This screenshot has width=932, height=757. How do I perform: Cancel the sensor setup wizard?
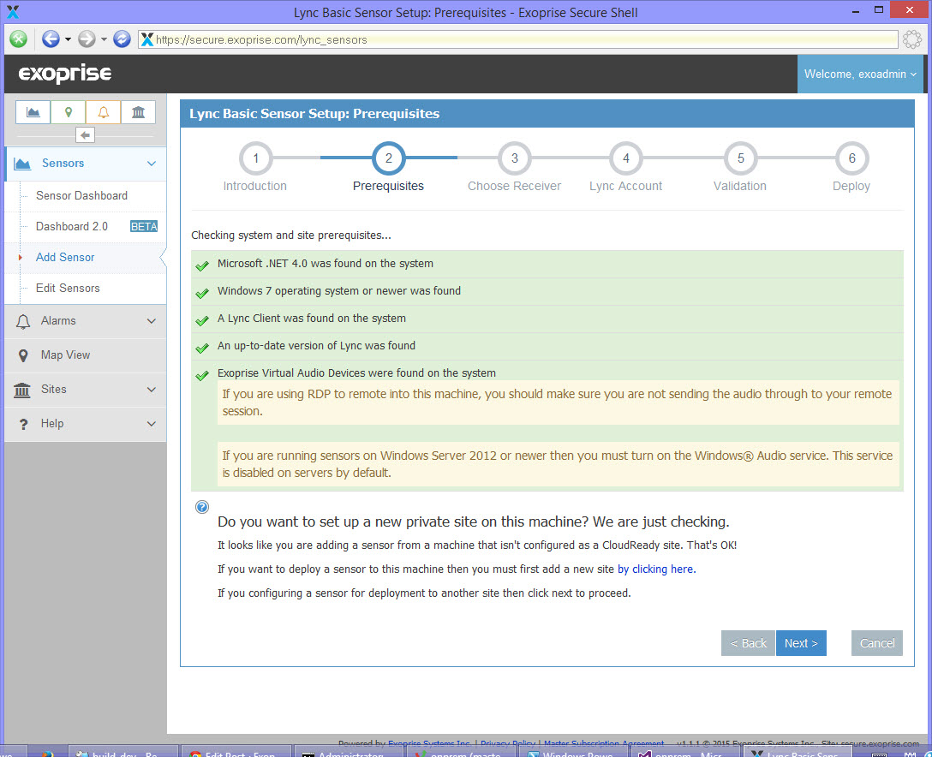tap(876, 643)
